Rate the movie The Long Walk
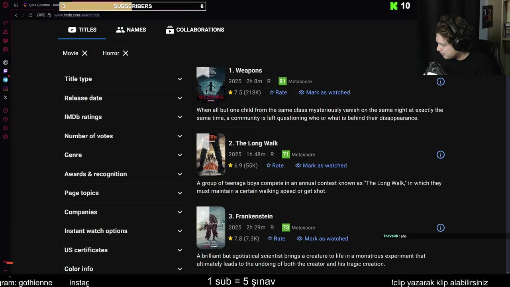This screenshot has width=510, height=287. tap(275, 165)
